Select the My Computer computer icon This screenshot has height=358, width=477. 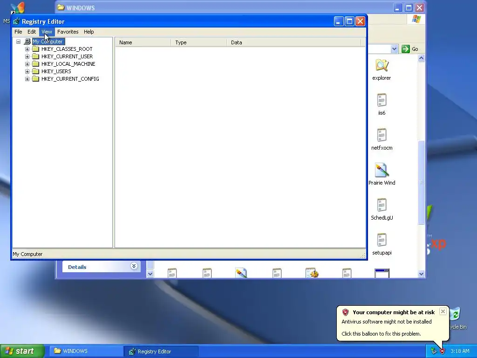tap(27, 41)
